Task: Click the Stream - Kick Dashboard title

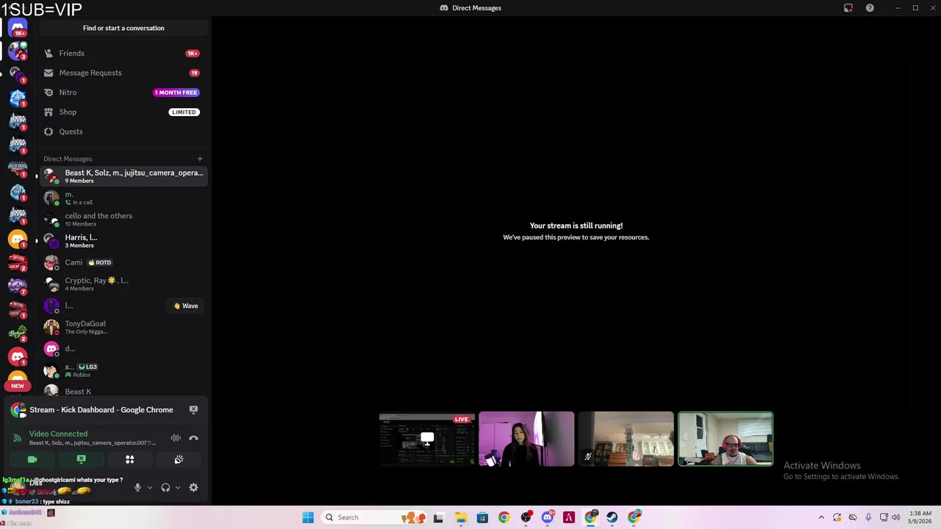Action: pyautogui.click(x=101, y=410)
